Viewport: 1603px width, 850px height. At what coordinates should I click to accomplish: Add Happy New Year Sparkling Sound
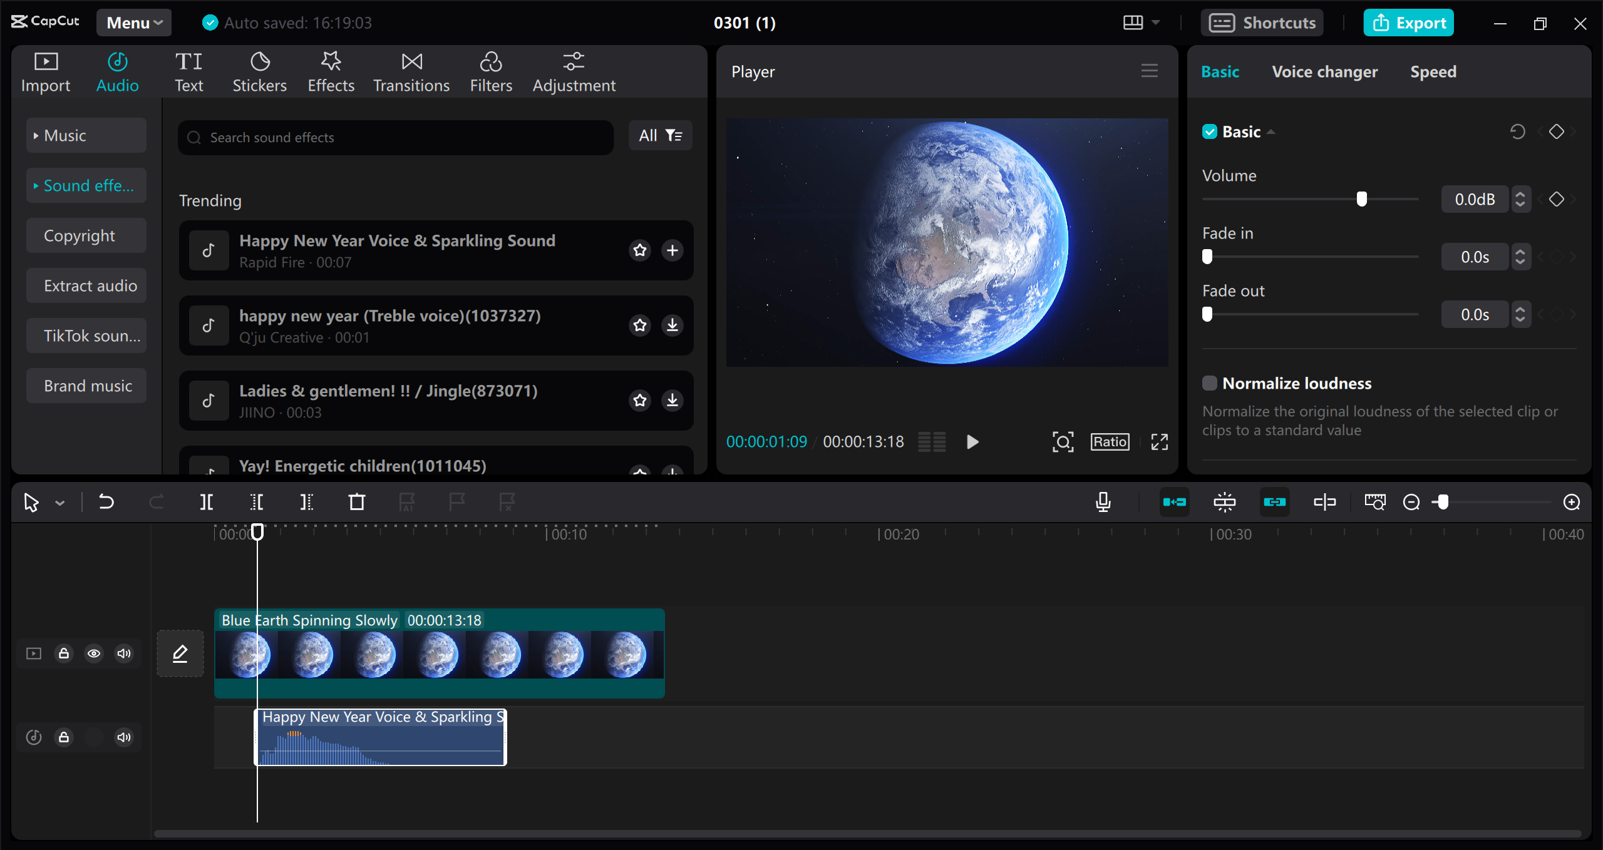pos(672,250)
